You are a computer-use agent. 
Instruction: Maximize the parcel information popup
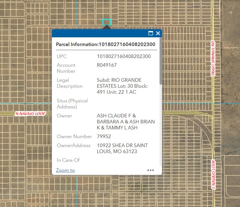151,33
